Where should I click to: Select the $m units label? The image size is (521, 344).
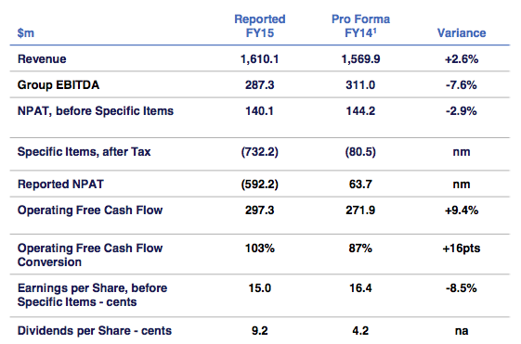tap(26, 32)
